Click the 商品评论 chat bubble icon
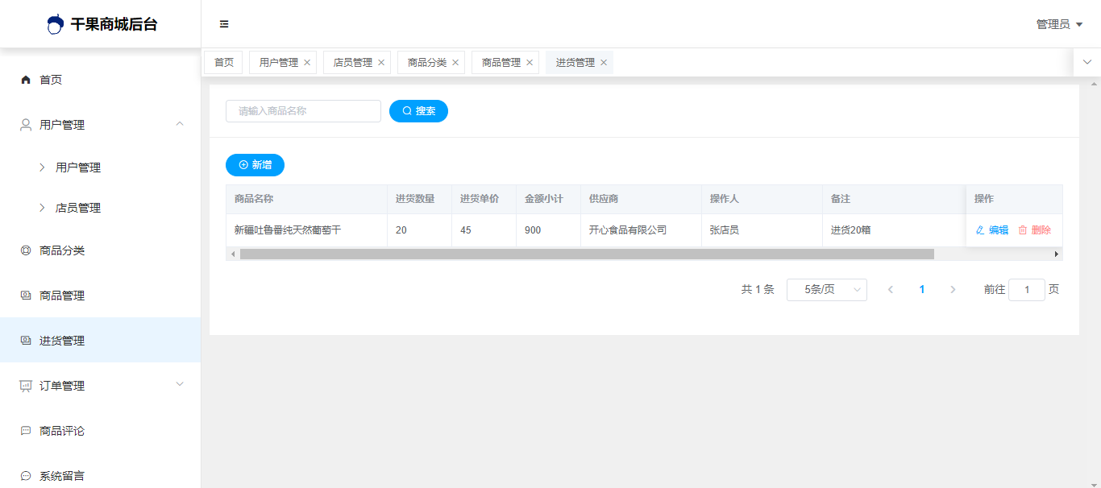 (x=26, y=431)
